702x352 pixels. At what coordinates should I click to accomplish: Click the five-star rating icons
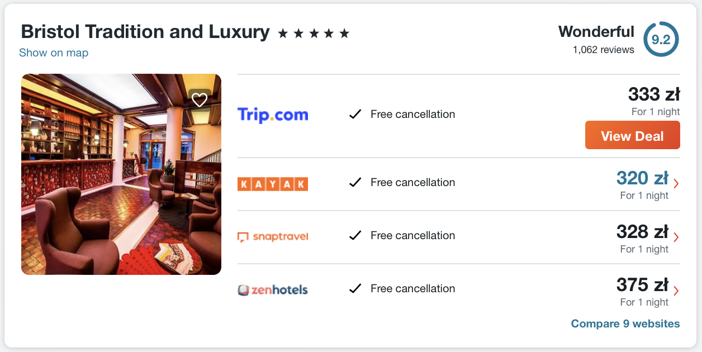(314, 34)
